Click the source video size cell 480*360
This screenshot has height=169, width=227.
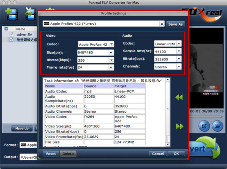coord(99,126)
